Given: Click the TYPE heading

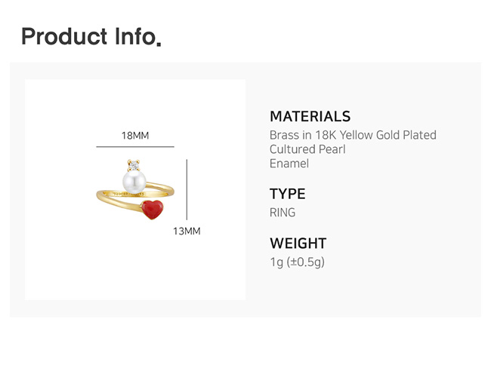Looking at the screenshot, I should (x=287, y=195).
